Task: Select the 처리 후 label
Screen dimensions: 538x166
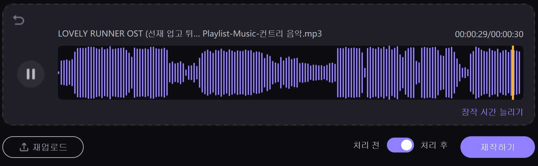Action: pyautogui.click(x=434, y=145)
